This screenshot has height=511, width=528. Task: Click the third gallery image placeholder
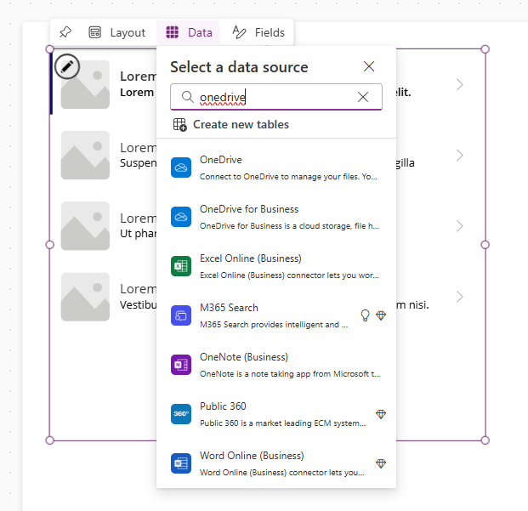click(85, 226)
